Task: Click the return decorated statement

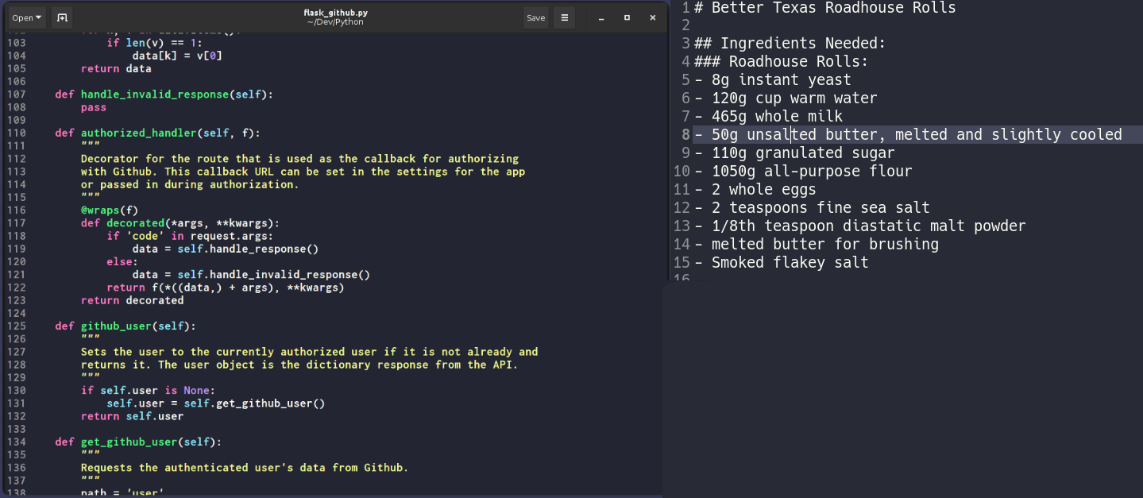Action: [133, 300]
